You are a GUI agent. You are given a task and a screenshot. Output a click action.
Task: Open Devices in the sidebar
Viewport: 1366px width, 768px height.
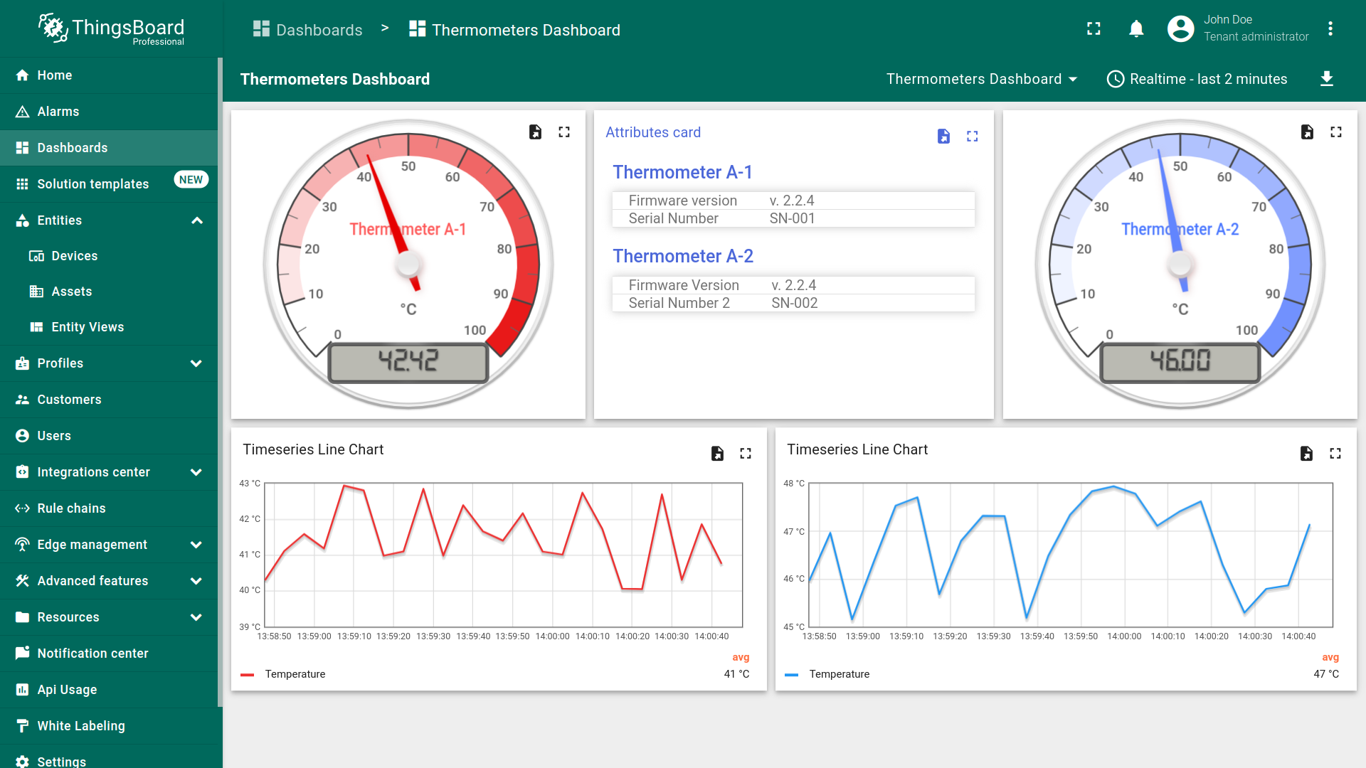(74, 256)
